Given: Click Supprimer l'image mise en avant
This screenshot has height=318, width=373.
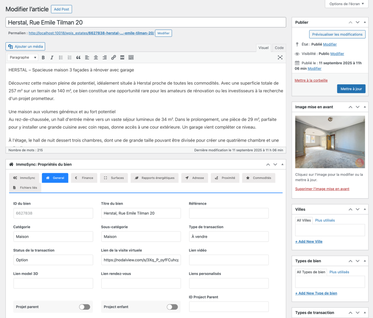Looking at the screenshot, I should pos(322,189).
